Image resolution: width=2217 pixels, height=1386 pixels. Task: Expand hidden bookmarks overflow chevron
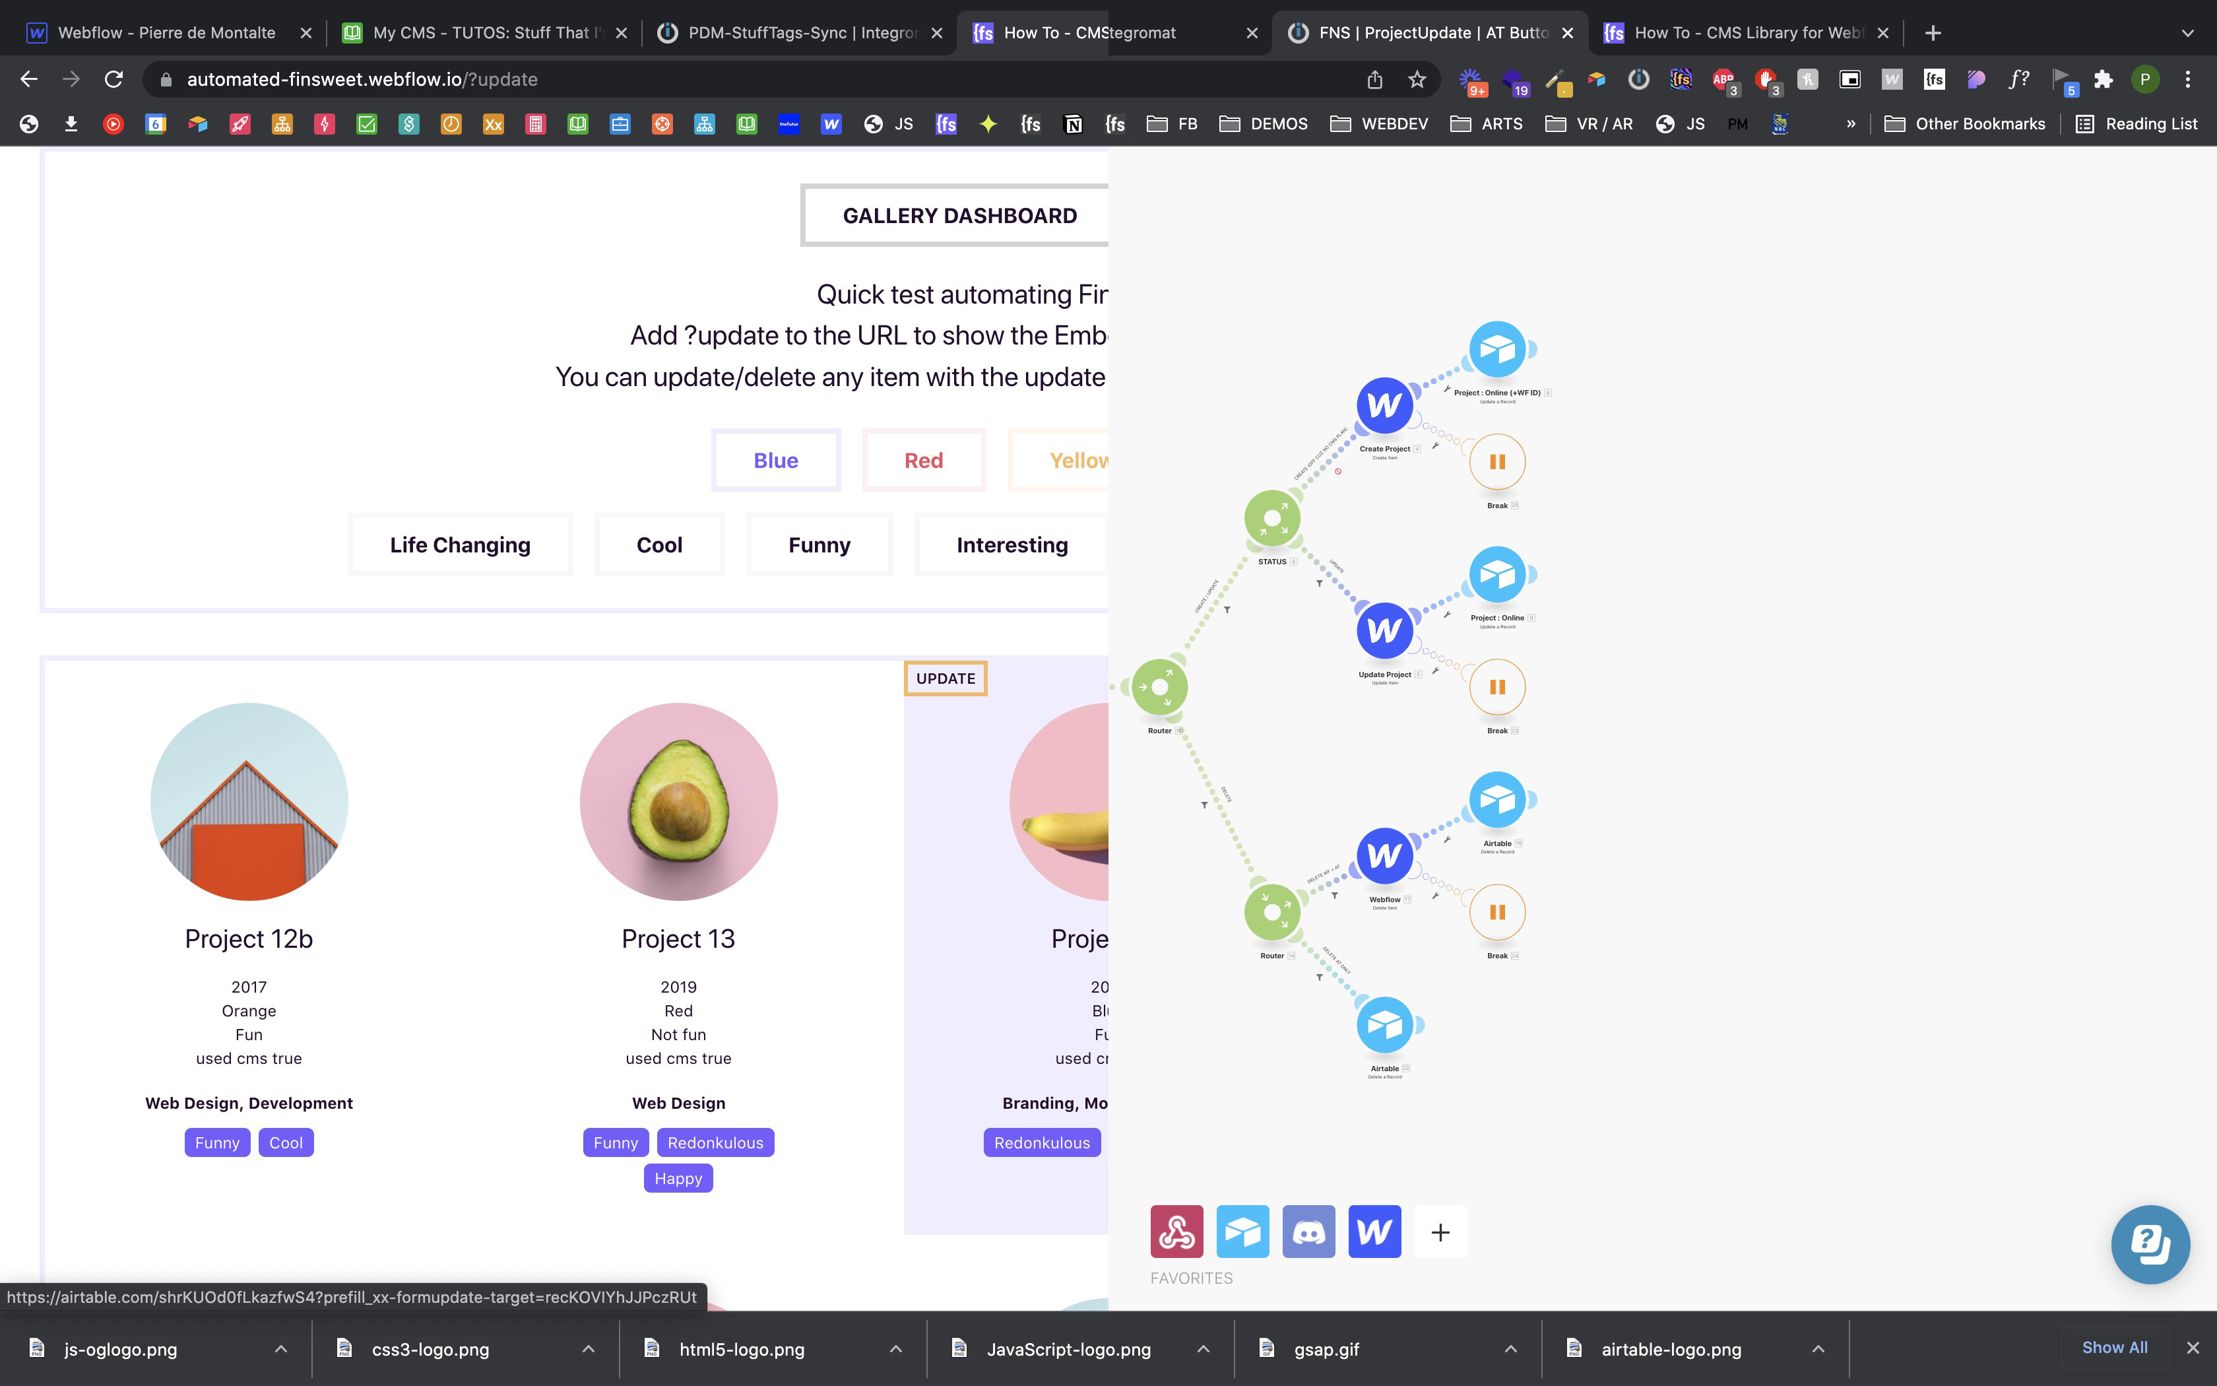point(1851,124)
